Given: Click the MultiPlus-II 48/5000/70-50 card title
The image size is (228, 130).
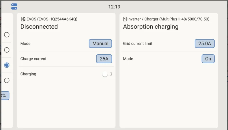Looking at the screenshot, I should [x=168, y=19].
